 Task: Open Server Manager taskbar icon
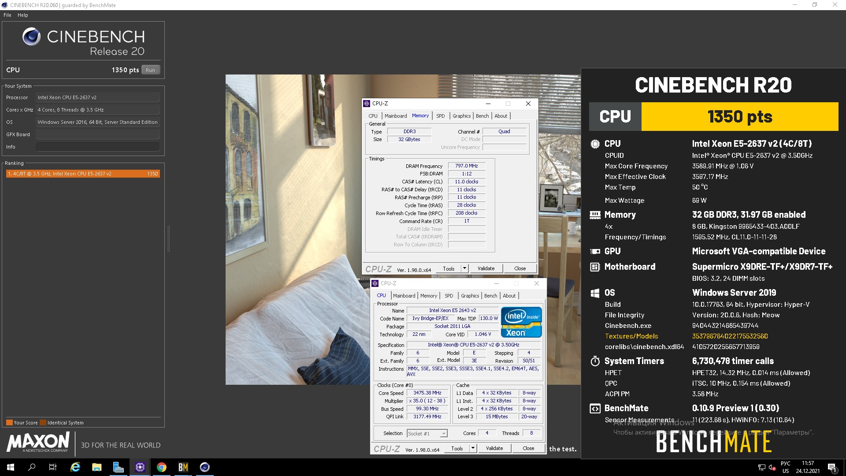pyautogui.click(x=119, y=467)
